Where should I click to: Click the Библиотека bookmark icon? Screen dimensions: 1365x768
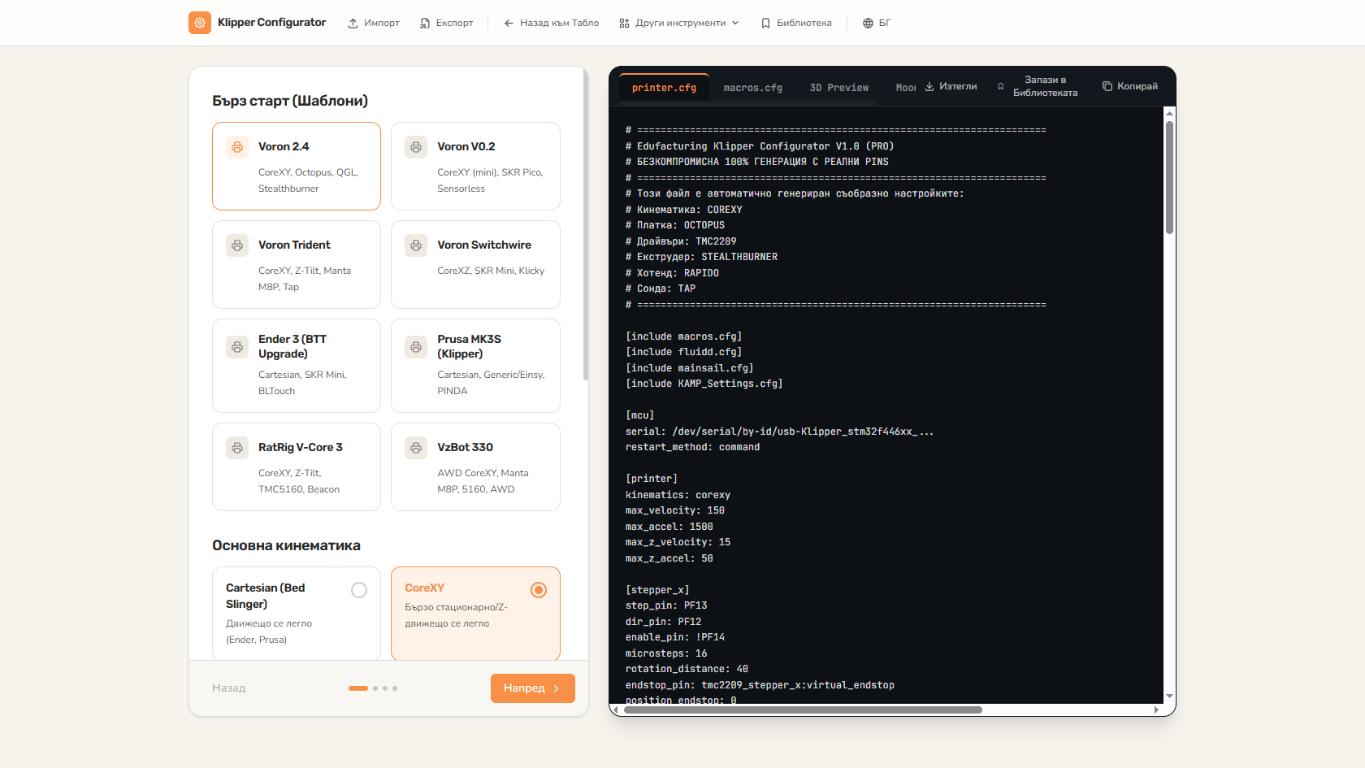[765, 24]
